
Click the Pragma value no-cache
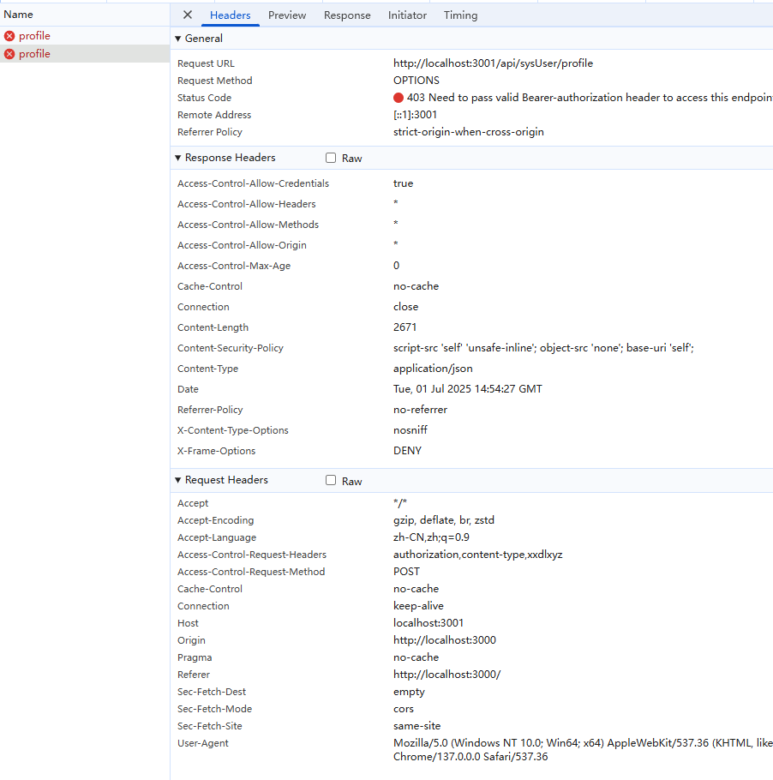416,657
